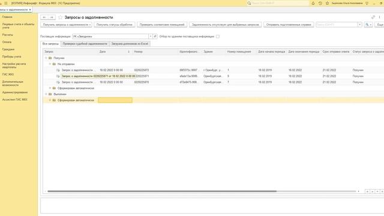This screenshot has width=384, height=216.
Task: Open the Поставщик информации dropdown arrow
Action: point(151,36)
